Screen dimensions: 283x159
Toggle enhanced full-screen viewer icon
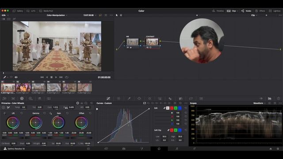tap(106, 15)
